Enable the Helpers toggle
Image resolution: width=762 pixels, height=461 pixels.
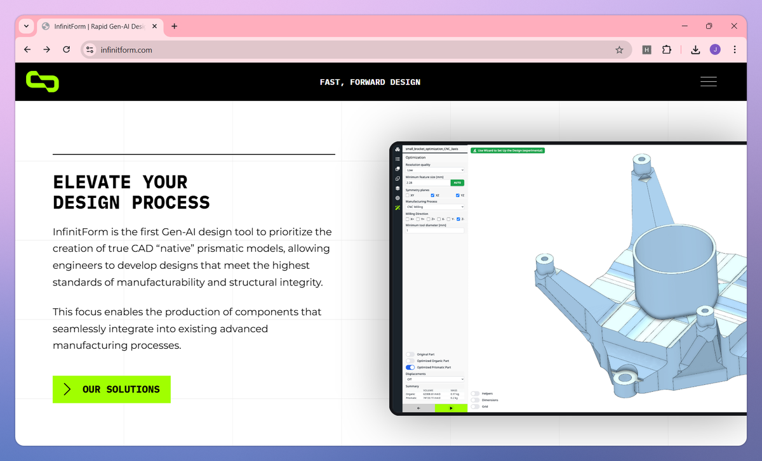pos(475,394)
